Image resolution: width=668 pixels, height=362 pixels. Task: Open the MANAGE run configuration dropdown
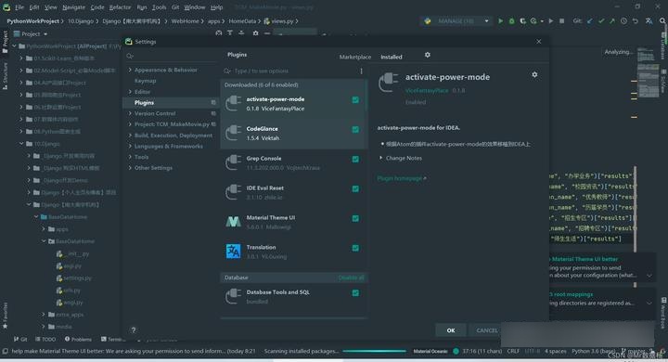456,21
